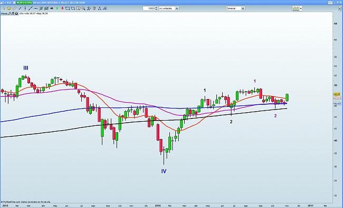Screen dimensions: 343x208
Task: Select the vertical line tool
Action: [25, 8]
